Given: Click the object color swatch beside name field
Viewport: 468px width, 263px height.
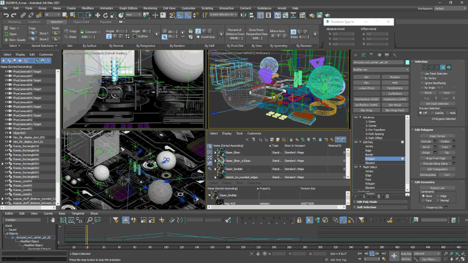Looking at the screenshot, I should coord(407,63).
